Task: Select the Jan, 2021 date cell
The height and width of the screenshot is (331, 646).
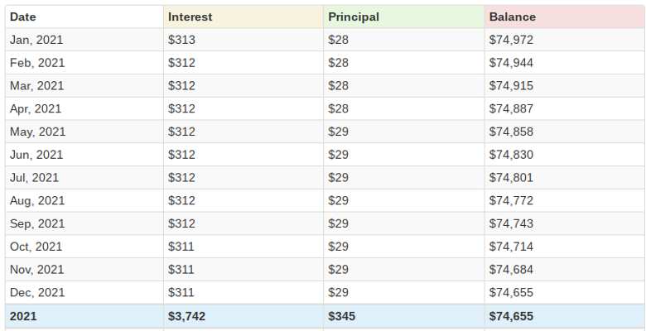Action: coord(36,40)
